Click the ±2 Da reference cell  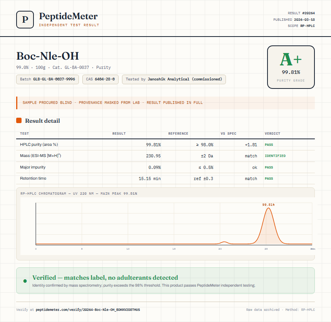click(x=207, y=156)
